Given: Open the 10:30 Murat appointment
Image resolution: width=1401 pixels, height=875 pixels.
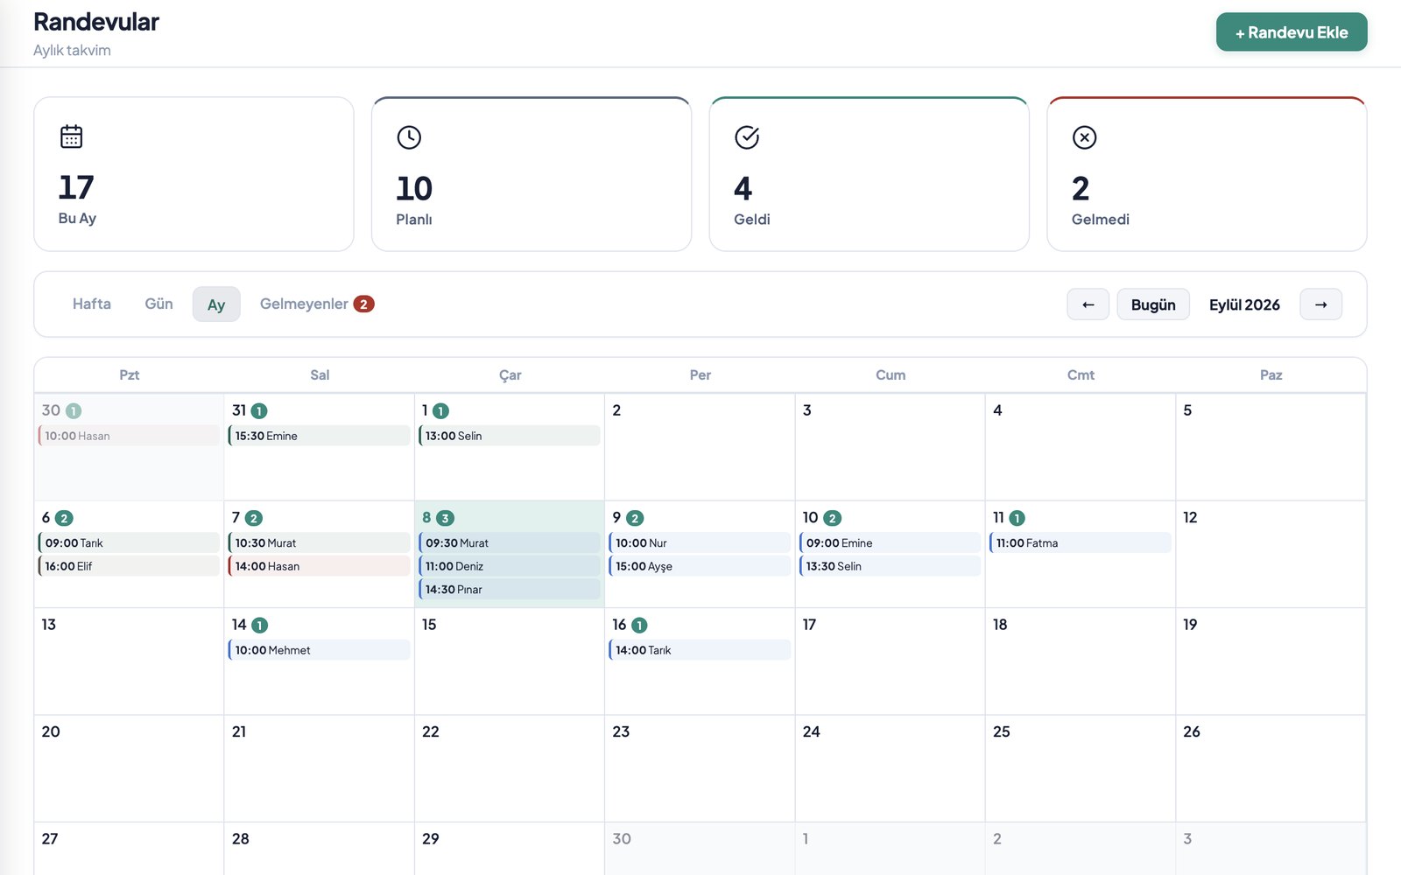Looking at the screenshot, I should (319, 542).
